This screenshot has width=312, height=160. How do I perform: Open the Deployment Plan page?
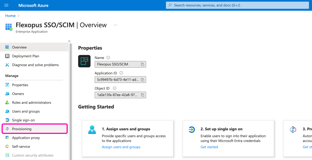click(x=26, y=56)
